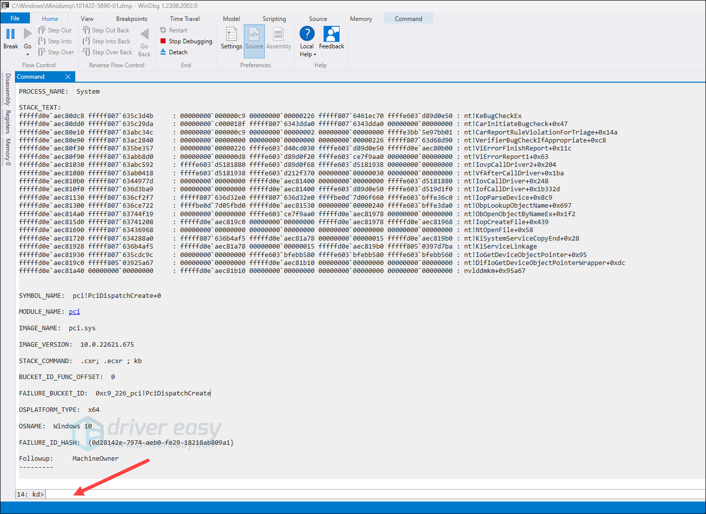Click the Step Into icon
The height and width of the screenshot is (514, 706).
[x=55, y=41]
